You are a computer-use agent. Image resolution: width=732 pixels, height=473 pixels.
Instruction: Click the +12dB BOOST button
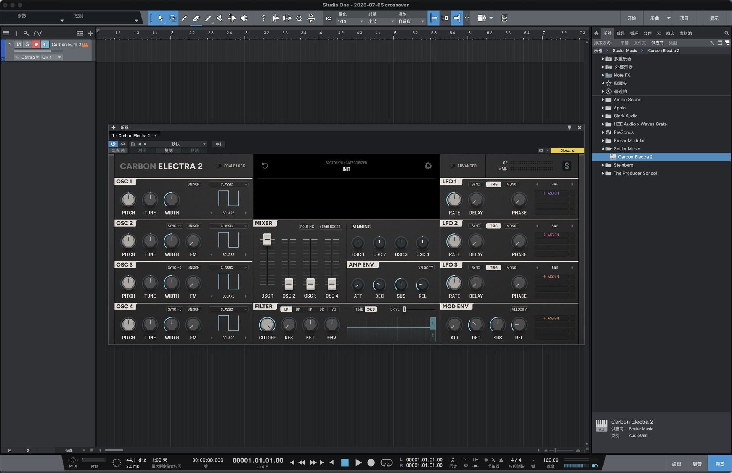pyautogui.click(x=330, y=227)
